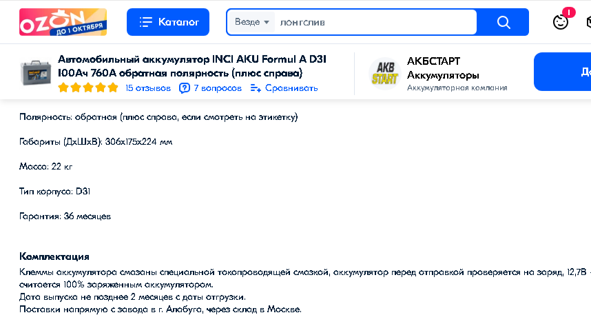Click the compare list-plus icon
The image size is (591, 324).
coord(256,88)
